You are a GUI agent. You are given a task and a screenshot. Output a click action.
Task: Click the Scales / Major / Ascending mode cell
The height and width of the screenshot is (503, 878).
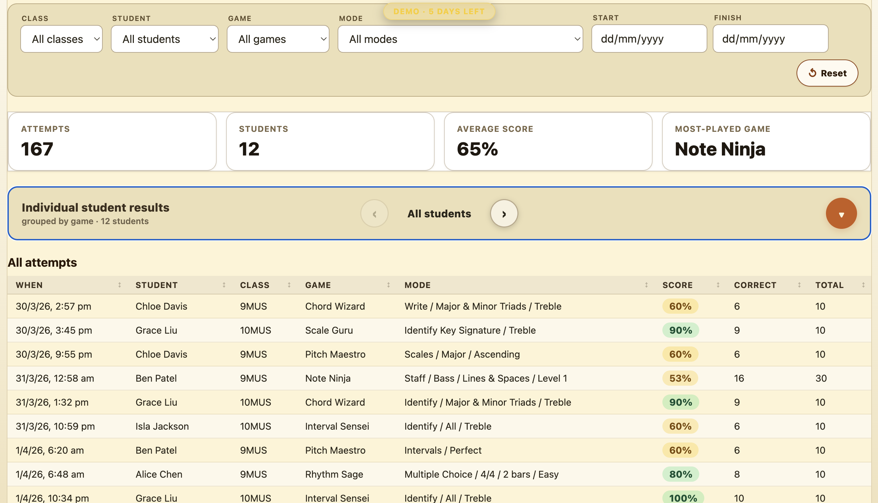click(x=462, y=355)
